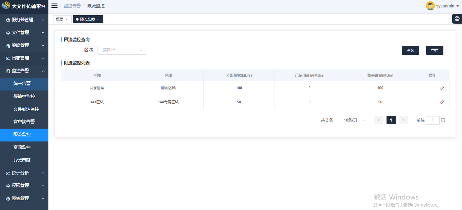Switch to the 概要 tab
This screenshot has width=462, height=210.
(60, 19)
